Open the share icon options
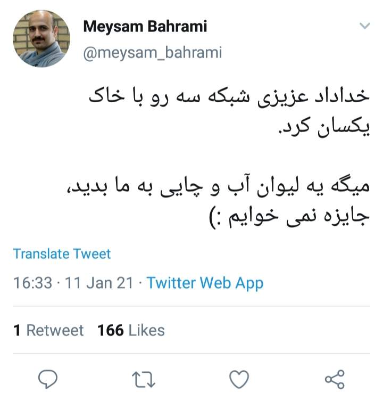Screen dimensions: 383x401 (335, 379)
